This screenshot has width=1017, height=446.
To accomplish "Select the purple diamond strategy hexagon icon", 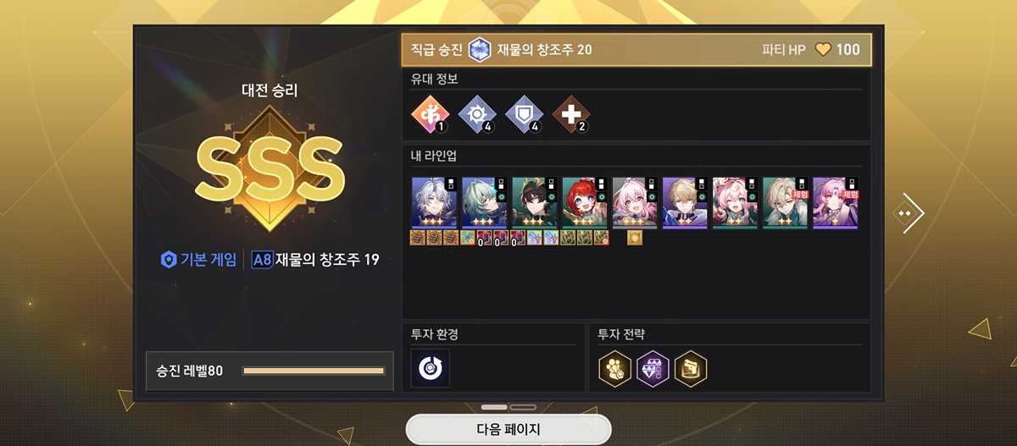I will (653, 368).
